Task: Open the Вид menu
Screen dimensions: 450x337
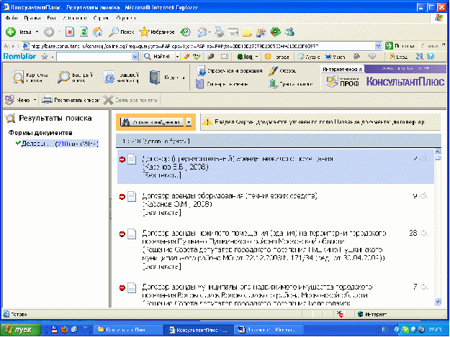Action: [x=52, y=18]
